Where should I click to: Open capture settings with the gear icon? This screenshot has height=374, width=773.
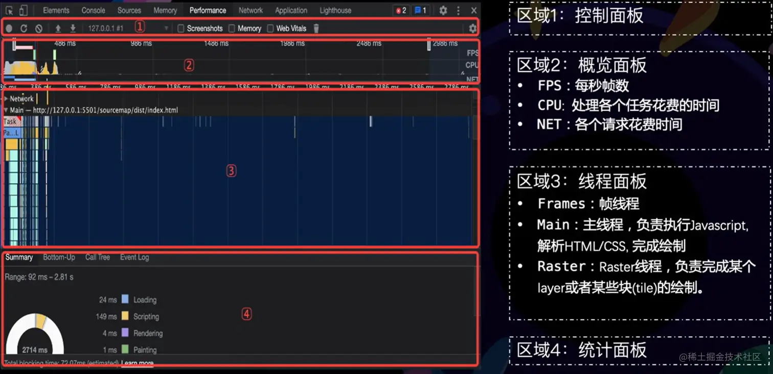click(x=473, y=29)
